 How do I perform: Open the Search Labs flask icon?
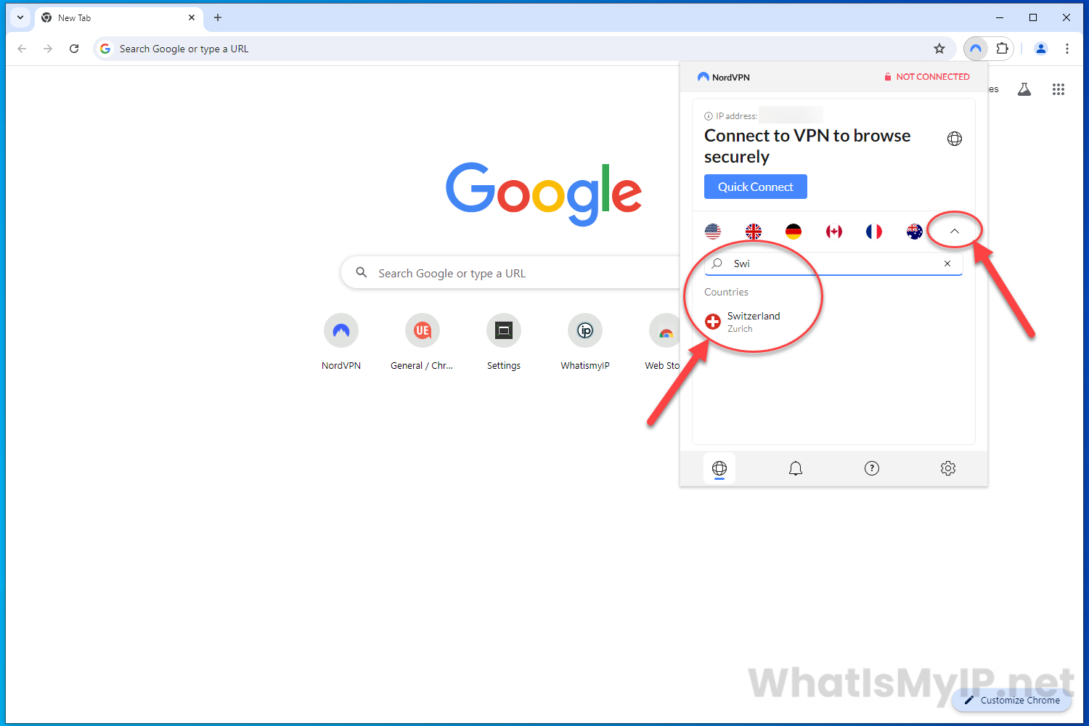point(1024,89)
